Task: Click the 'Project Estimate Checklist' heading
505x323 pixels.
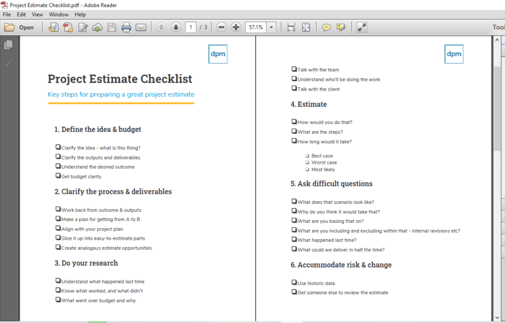Action: (120, 79)
